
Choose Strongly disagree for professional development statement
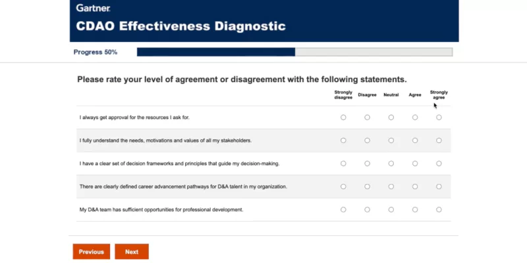coord(343,210)
